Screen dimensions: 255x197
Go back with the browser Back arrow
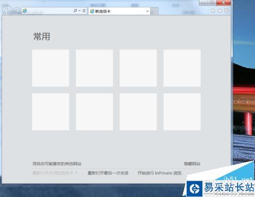[x=8, y=11]
